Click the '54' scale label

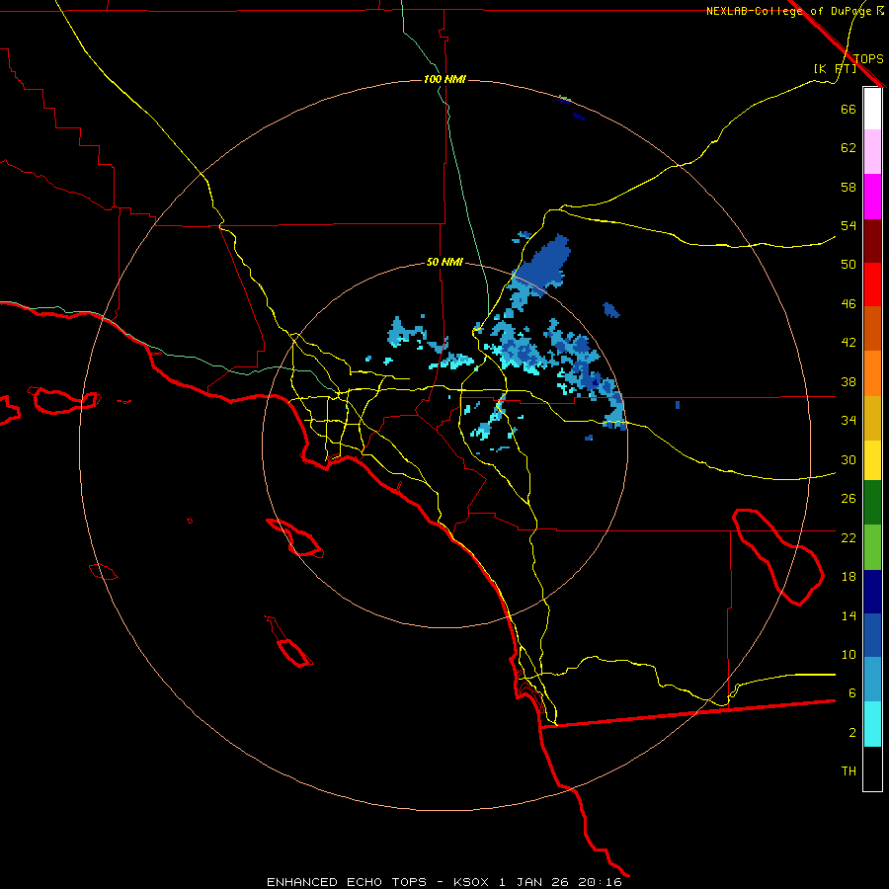click(x=849, y=225)
